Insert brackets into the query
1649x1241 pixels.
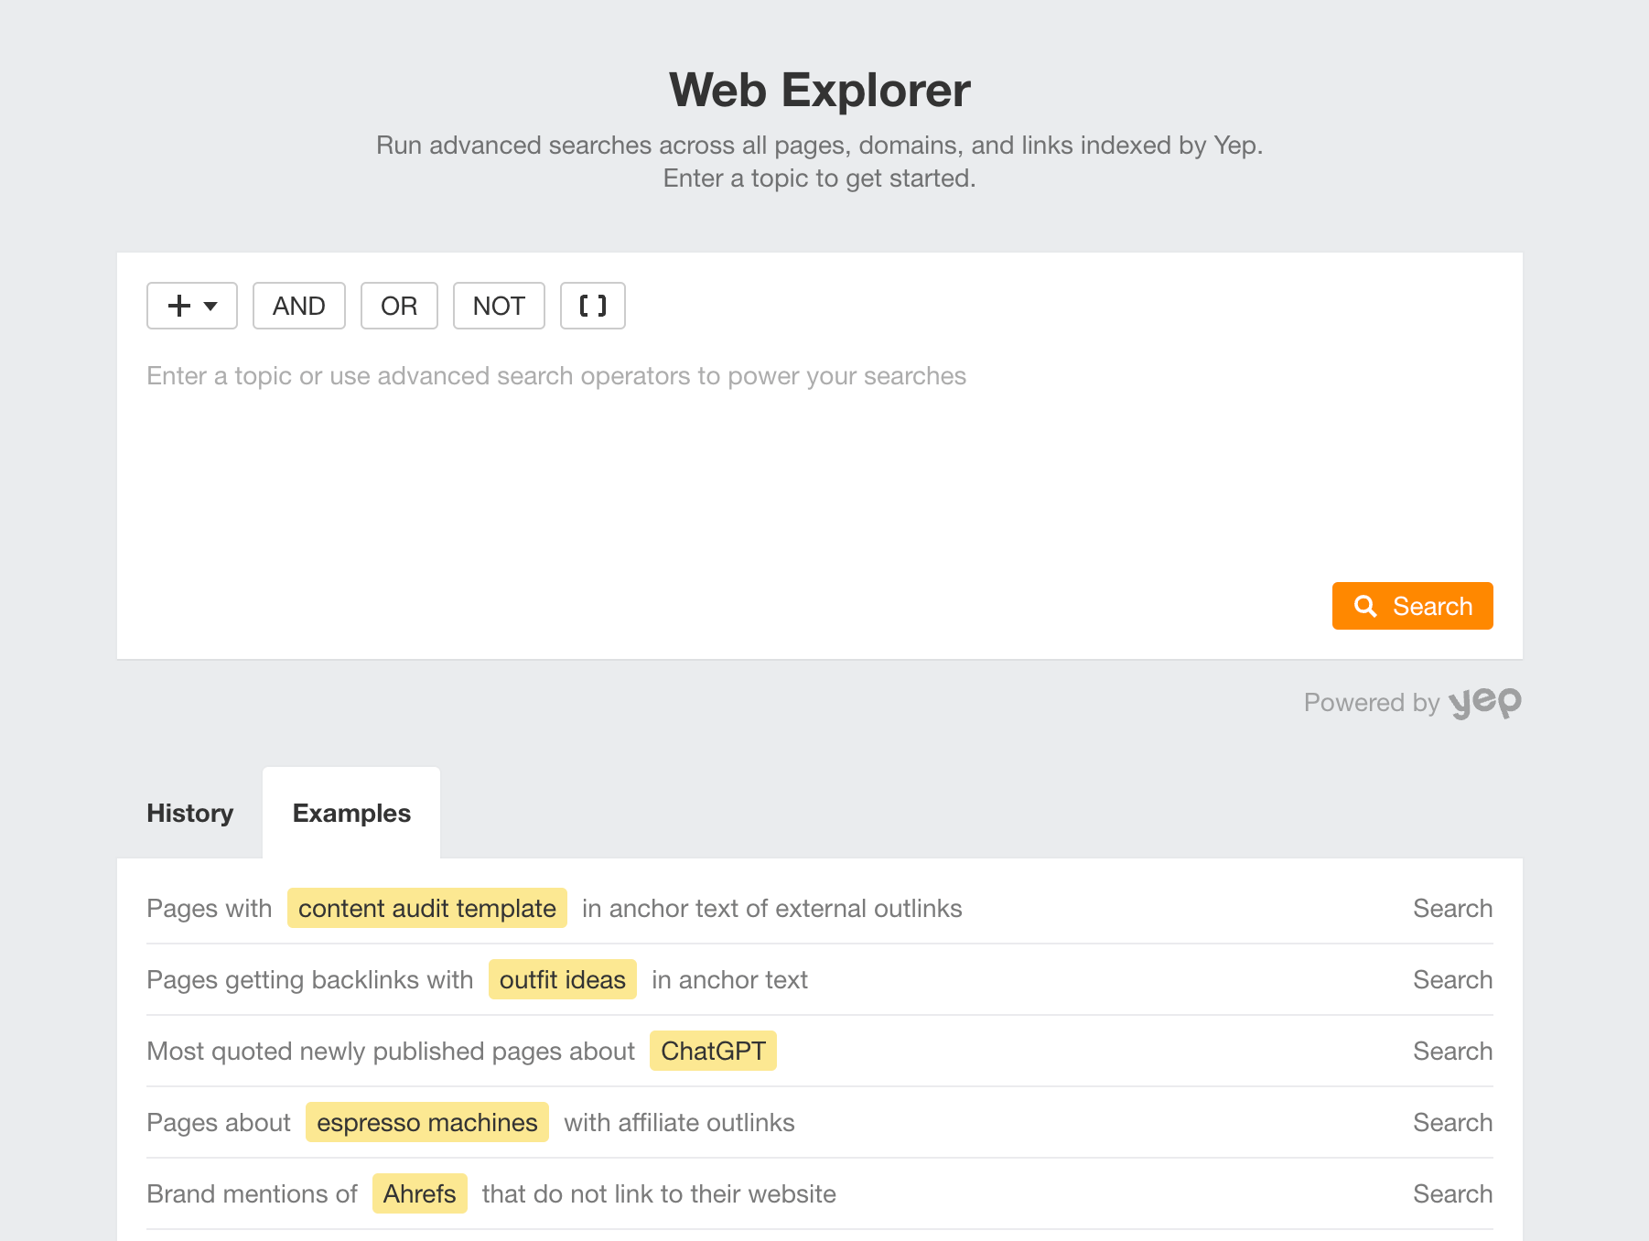(x=592, y=306)
